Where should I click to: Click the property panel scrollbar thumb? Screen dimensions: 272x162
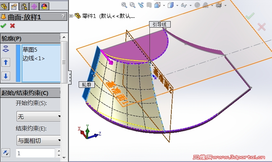64,62
